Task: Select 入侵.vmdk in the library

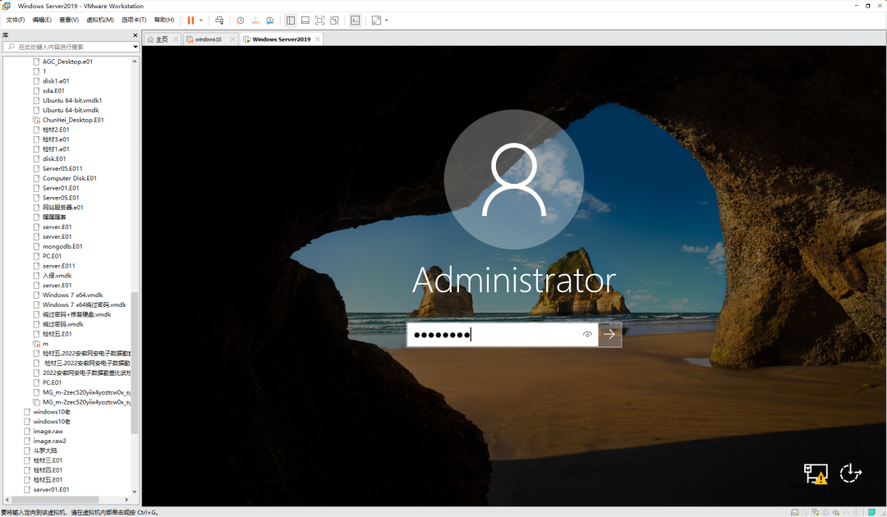Action: point(57,276)
